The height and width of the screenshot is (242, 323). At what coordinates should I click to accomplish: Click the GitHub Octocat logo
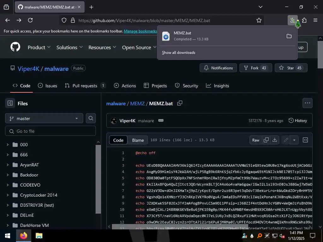coord(15,47)
